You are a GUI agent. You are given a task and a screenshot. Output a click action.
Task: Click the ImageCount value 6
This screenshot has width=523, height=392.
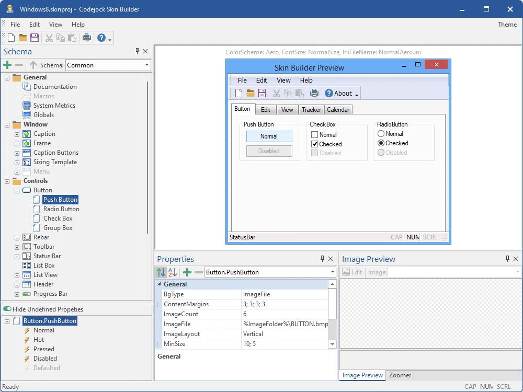click(x=285, y=314)
